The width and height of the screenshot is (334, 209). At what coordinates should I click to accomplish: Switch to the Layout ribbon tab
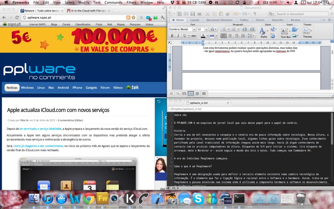(195, 20)
